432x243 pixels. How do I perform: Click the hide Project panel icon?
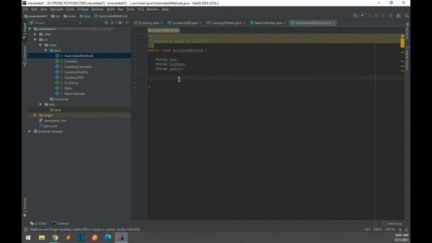[x=127, y=23]
